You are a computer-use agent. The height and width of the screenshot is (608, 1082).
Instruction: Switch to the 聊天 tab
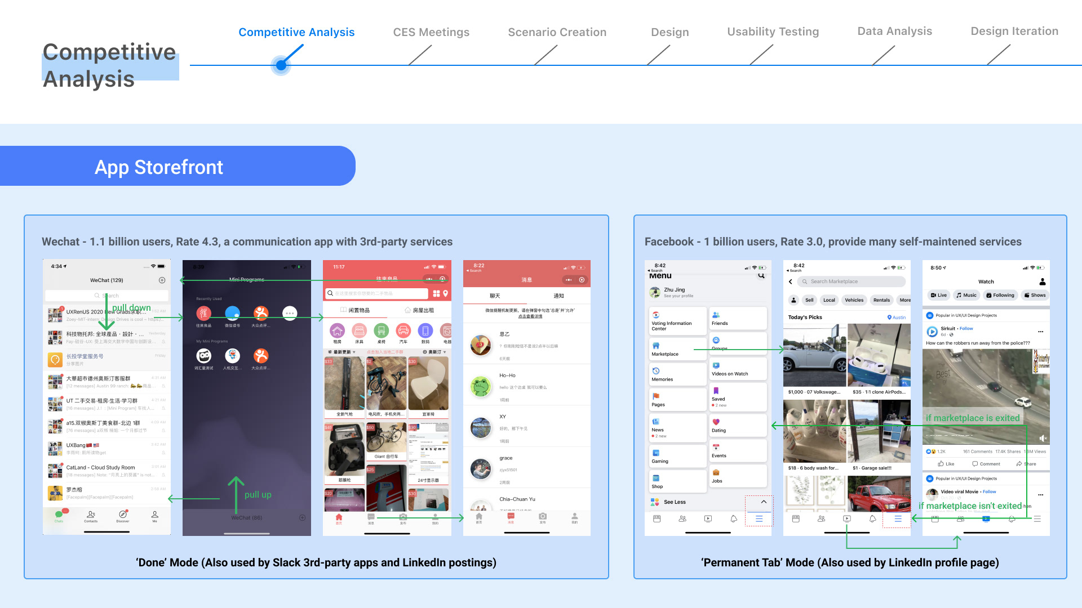click(495, 296)
